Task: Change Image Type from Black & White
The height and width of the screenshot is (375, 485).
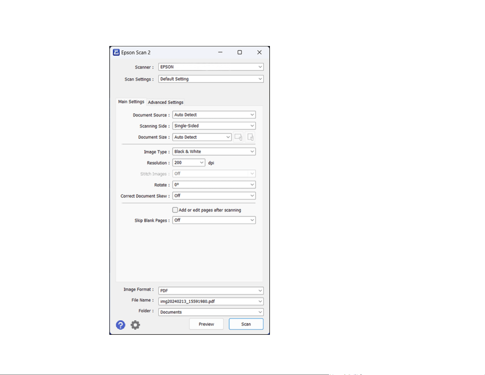Action: [214, 152]
